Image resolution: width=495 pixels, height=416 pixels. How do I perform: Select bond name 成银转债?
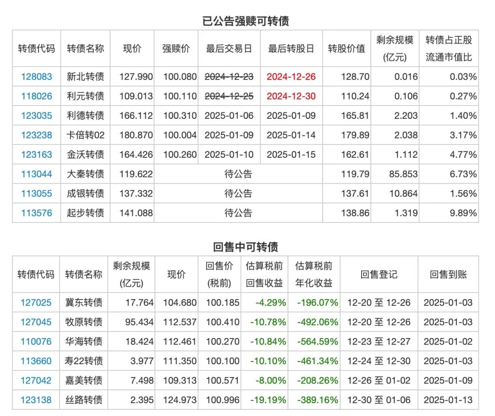tap(85, 193)
